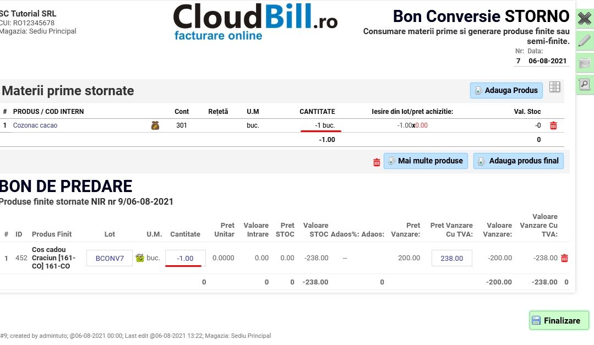Click the Adauga produs final button

(x=518, y=161)
